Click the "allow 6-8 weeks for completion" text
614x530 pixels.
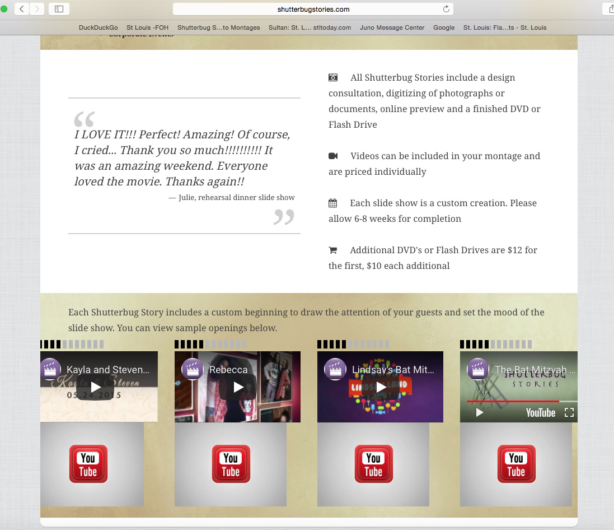click(395, 218)
